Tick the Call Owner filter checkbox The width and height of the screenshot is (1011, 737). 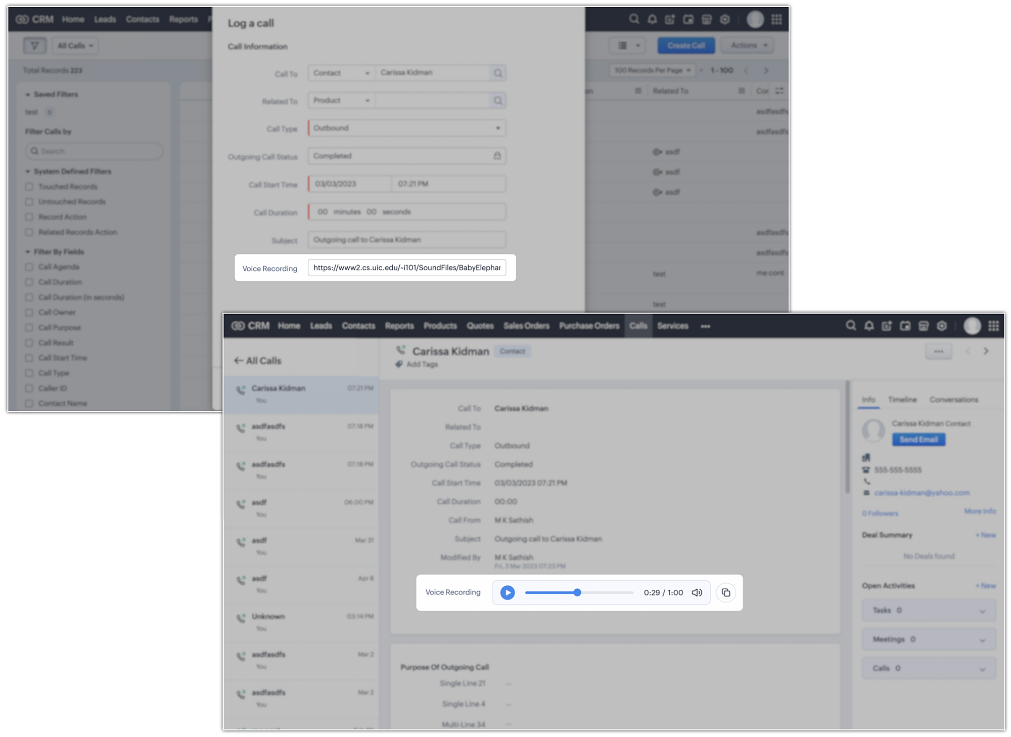[29, 313]
